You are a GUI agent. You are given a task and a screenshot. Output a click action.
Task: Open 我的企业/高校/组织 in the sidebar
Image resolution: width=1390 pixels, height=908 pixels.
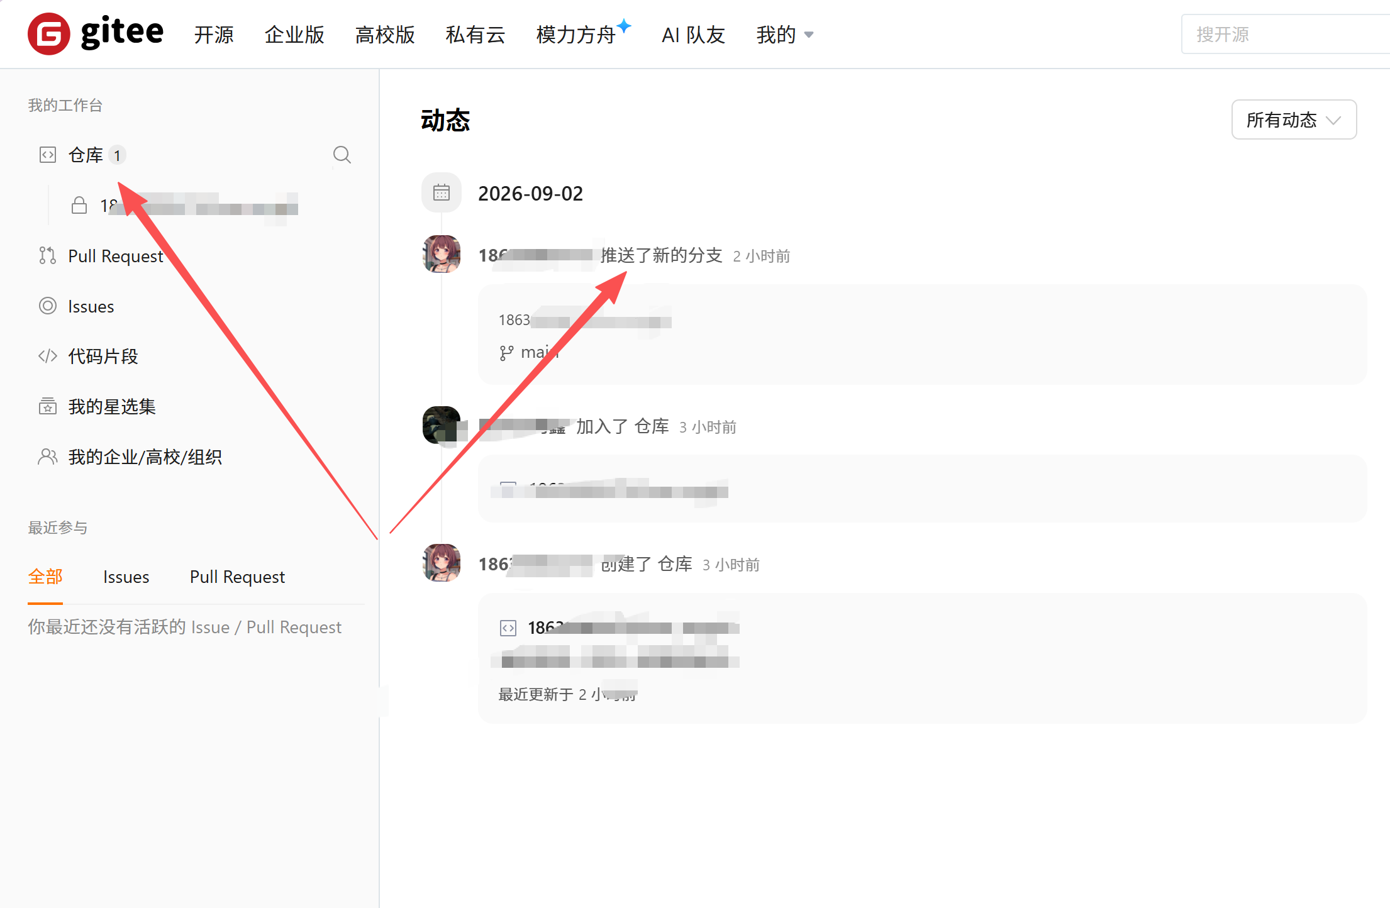tap(145, 457)
